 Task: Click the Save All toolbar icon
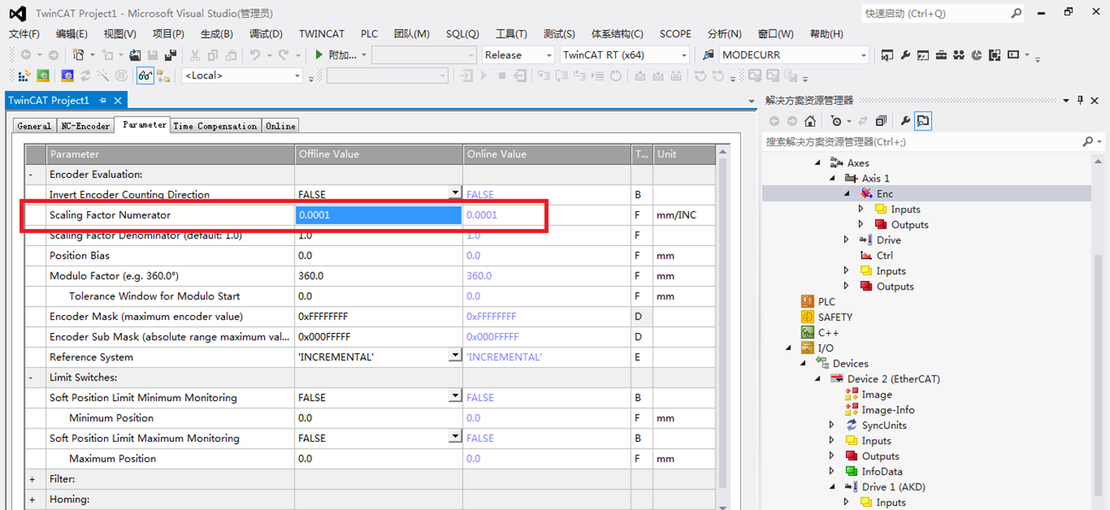(170, 55)
